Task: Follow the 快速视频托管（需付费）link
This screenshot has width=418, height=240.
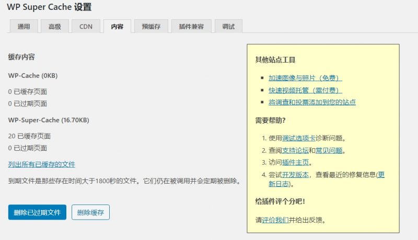Action: pyautogui.click(x=305, y=90)
